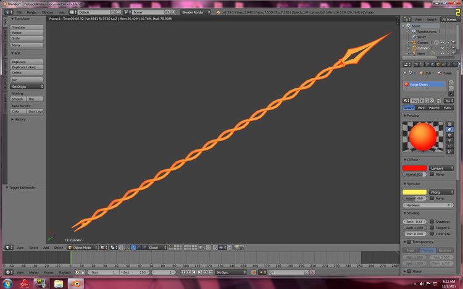
Task: Click remove material slot minus icon
Action: [x=451, y=88]
